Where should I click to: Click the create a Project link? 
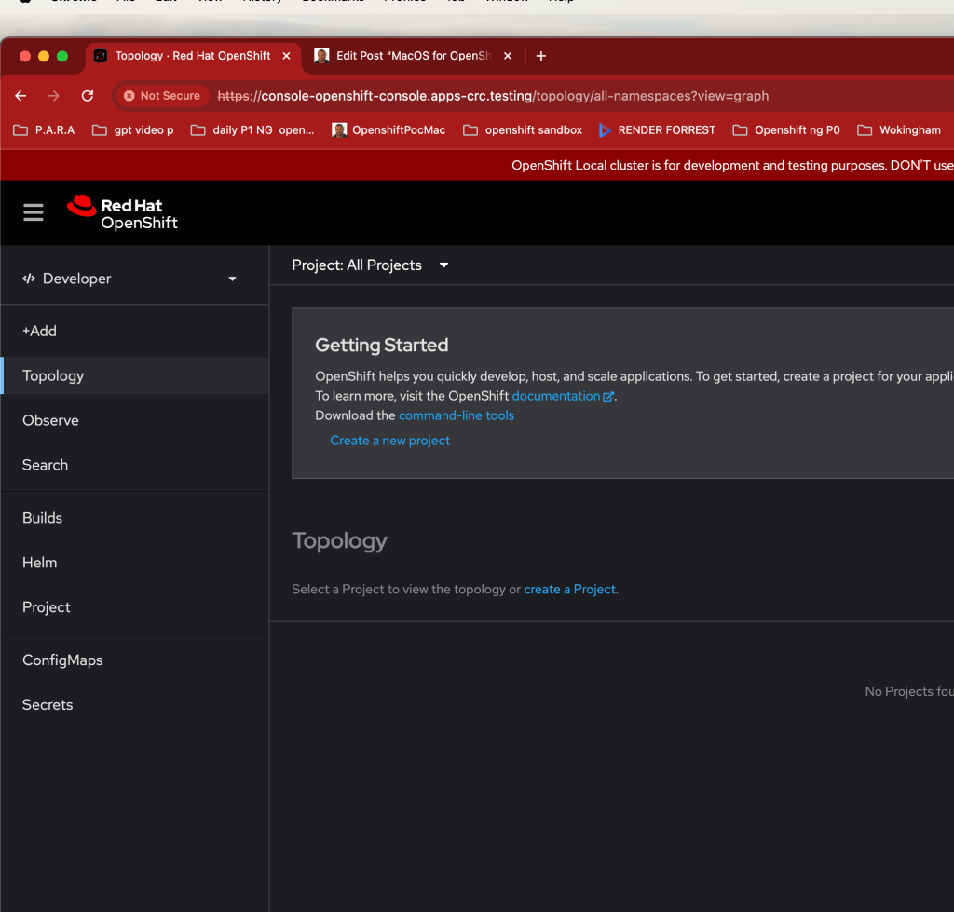pos(569,589)
